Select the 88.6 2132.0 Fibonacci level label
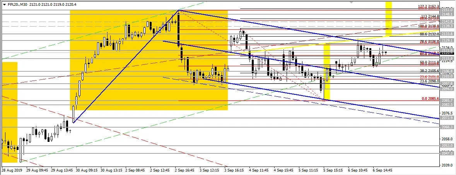The width and height of the screenshot is (456, 175). click(x=429, y=34)
